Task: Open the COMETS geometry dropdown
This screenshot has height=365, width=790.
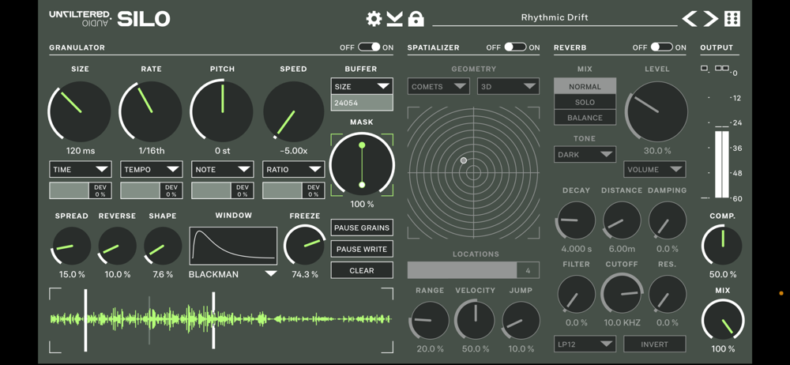Action: point(438,86)
